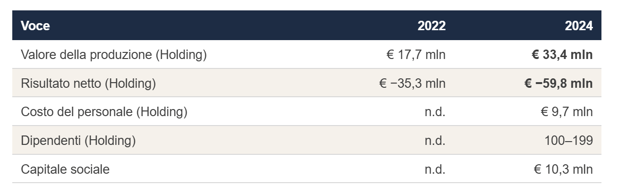Select n.d. in the Costo del personale row
The height and width of the screenshot is (194, 626).
point(435,112)
